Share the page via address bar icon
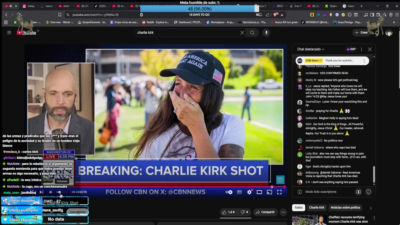The width and height of the screenshot is (400, 225). (267, 15)
